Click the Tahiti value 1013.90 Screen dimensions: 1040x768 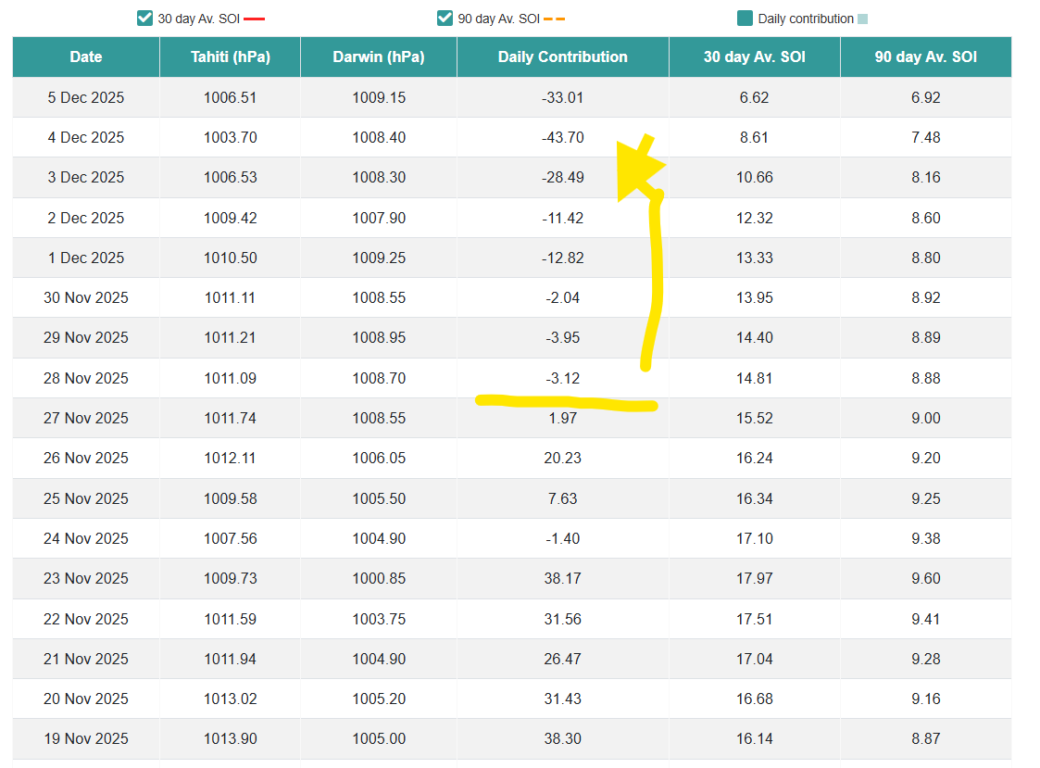click(231, 738)
